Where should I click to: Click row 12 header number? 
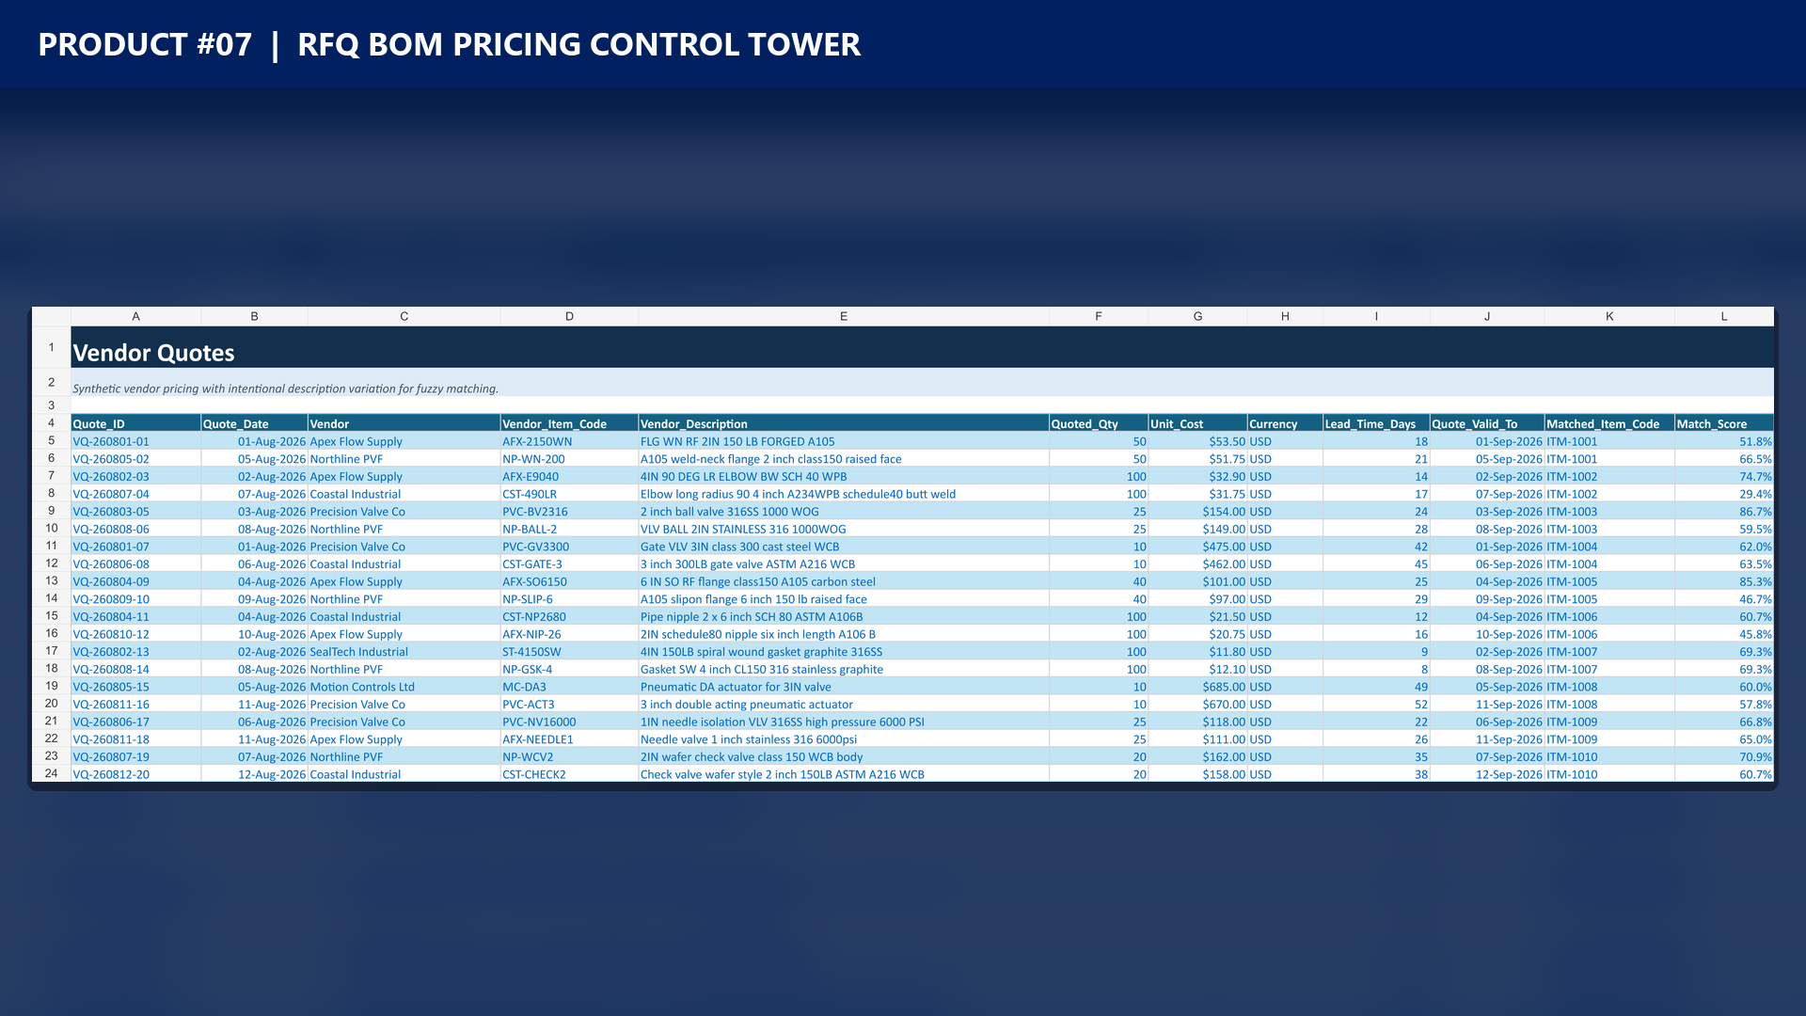click(51, 564)
